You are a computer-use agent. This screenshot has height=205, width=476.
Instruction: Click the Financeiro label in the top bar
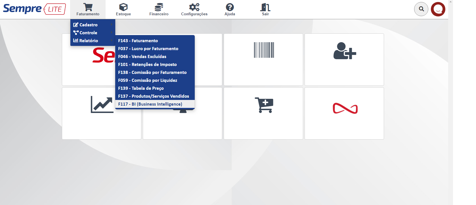(159, 14)
